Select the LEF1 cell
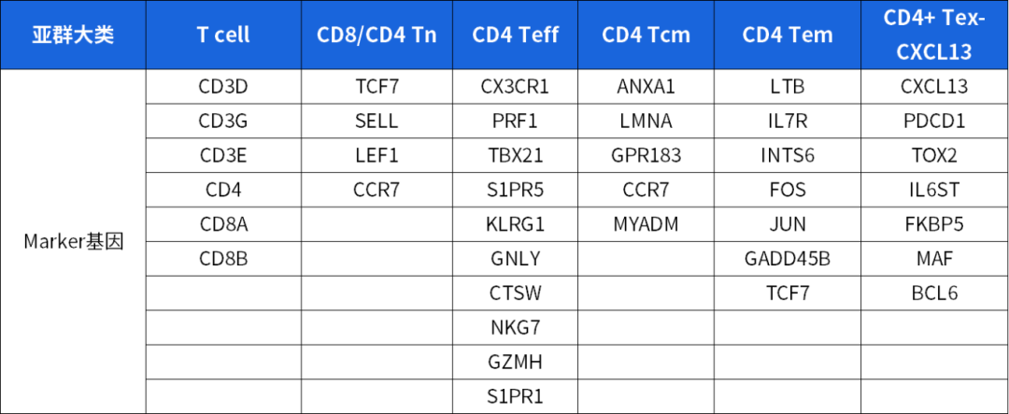 click(x=377, y=155)
